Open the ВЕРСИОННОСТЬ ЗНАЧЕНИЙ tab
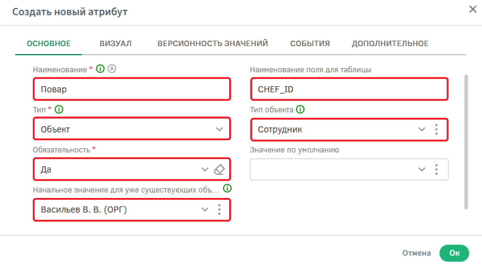Viewport: 482px width, 269px height. 213,43
